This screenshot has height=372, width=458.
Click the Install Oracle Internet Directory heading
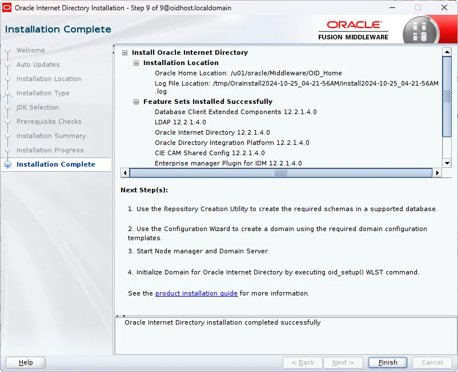pos(190,52)
